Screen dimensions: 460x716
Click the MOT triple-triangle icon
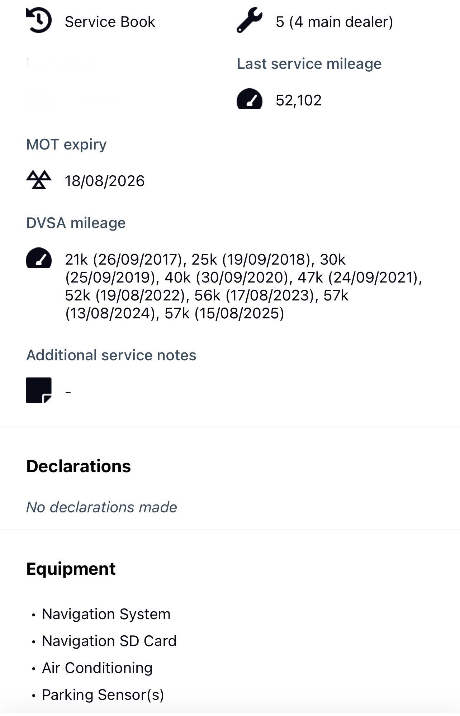tap(39, 180)
